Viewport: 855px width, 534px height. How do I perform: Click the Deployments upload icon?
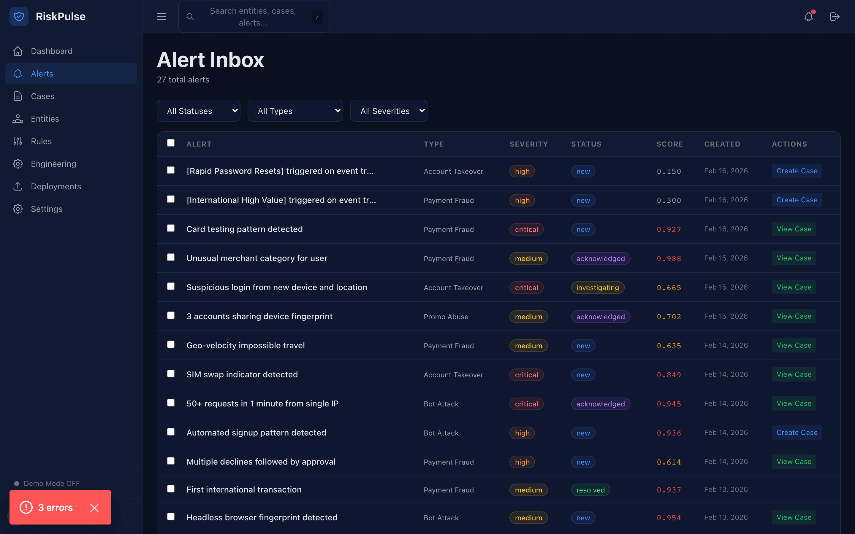(18, 186)
